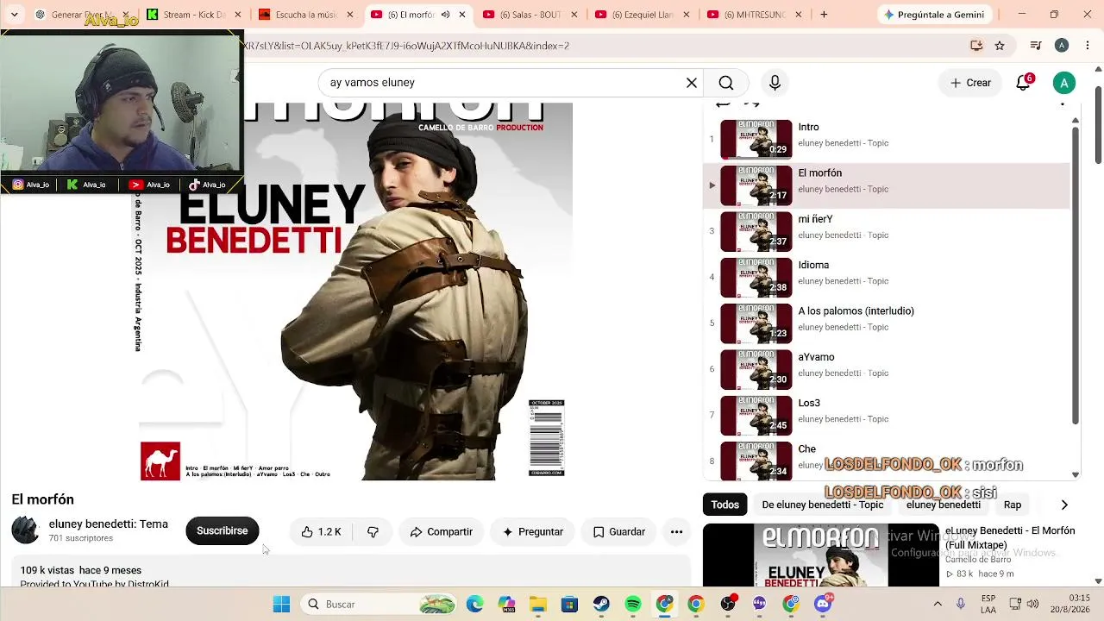Select the Rap filter chip
The image size is (1104, 621).
[x=1013, y=505]
